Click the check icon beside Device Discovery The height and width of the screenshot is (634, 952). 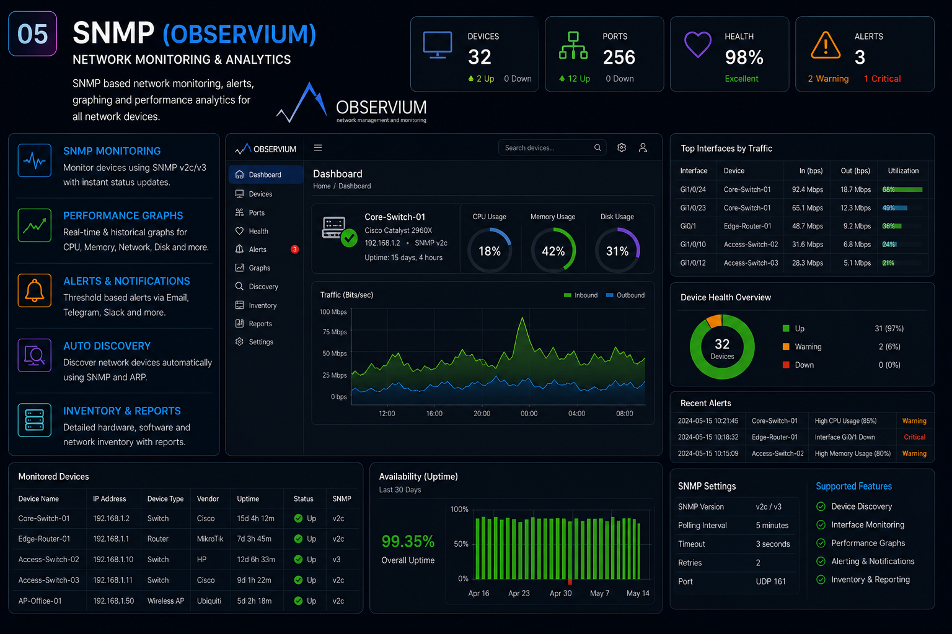click(821, 506)
